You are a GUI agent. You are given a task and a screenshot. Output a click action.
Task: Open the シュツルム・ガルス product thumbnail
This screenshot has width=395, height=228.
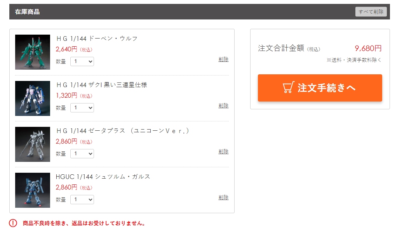tap(33, 190)
